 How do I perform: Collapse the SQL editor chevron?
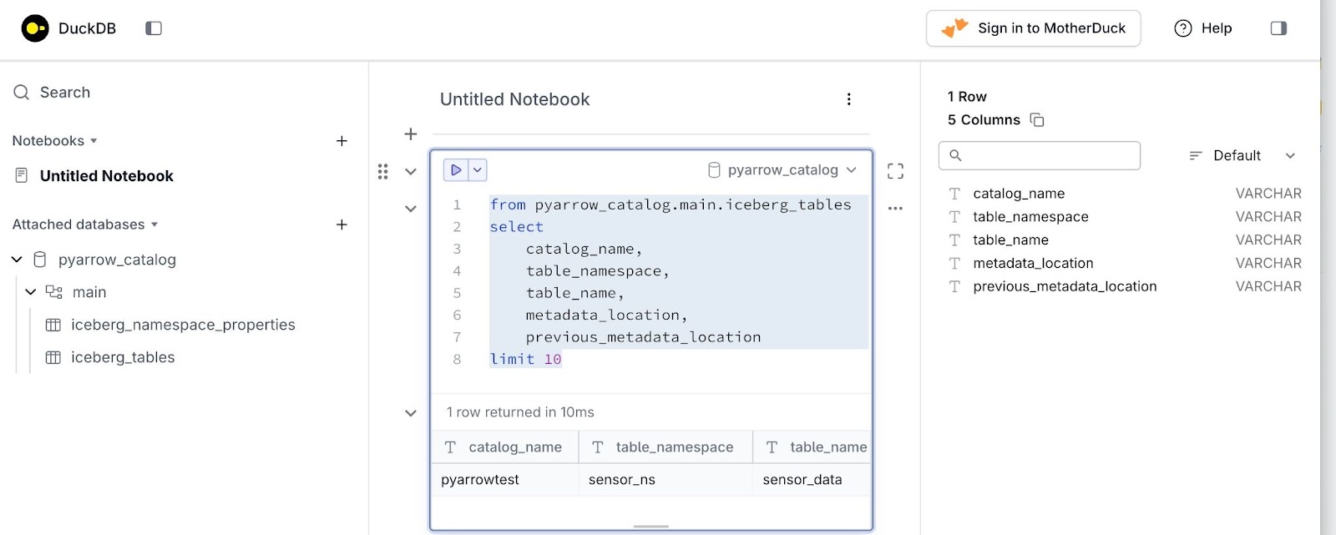pyautogui.click(x=411, y=209)
